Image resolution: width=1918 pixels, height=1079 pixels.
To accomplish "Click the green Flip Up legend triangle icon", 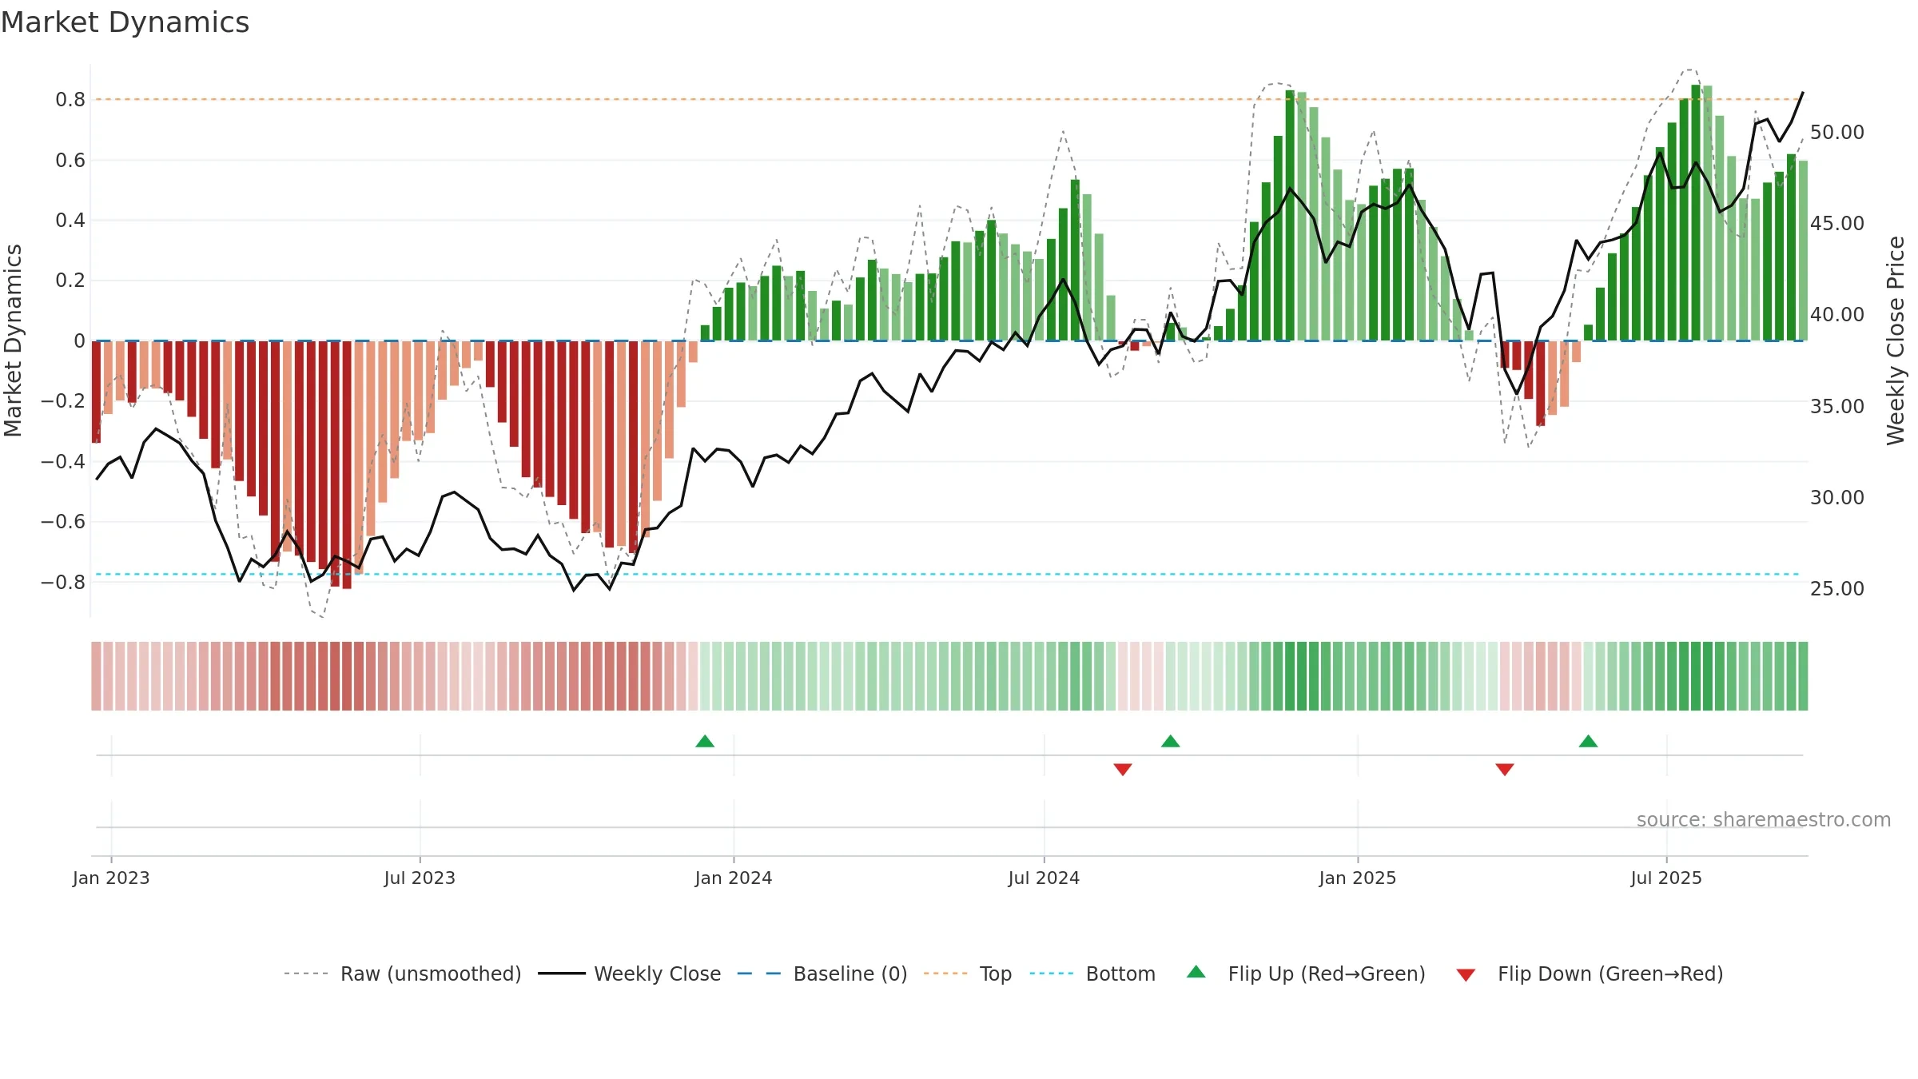I will click(1196, 972).
